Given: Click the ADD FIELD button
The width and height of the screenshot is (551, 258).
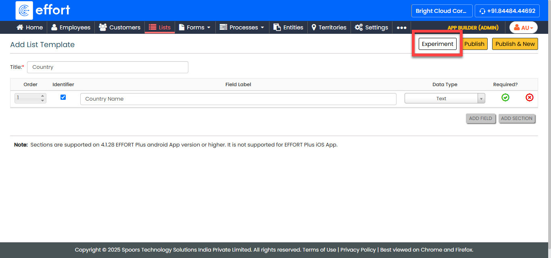Looking at the screenshot, I should click(x=480, y=118).
